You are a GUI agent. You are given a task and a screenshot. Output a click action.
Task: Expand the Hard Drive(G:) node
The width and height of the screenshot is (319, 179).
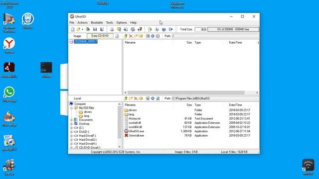click(71, 140)
